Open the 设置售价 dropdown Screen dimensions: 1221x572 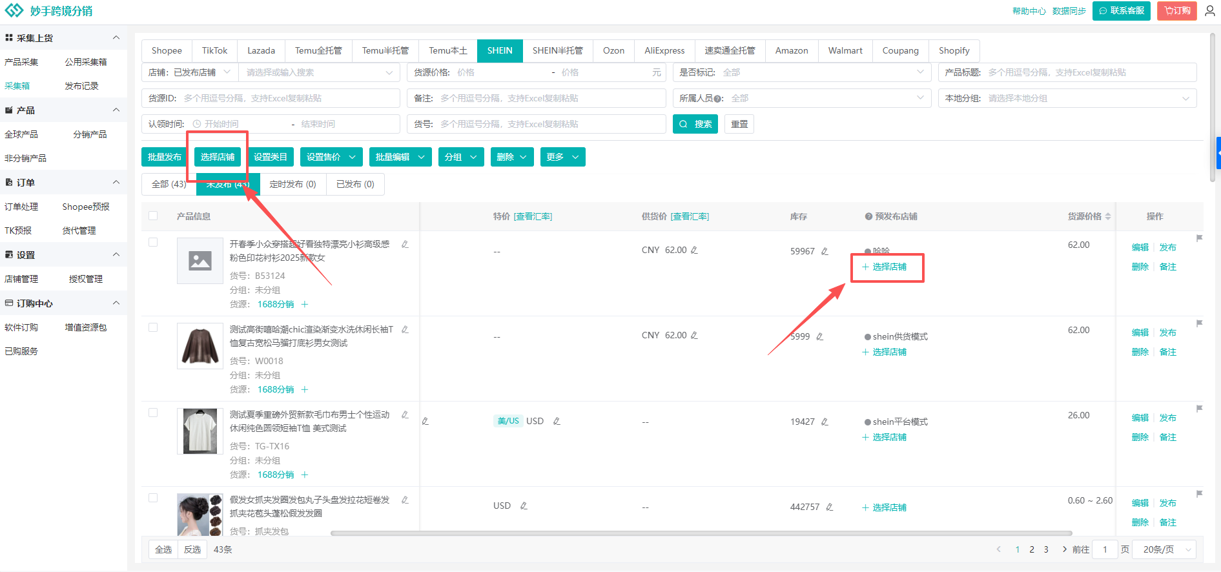coord(331,157)
